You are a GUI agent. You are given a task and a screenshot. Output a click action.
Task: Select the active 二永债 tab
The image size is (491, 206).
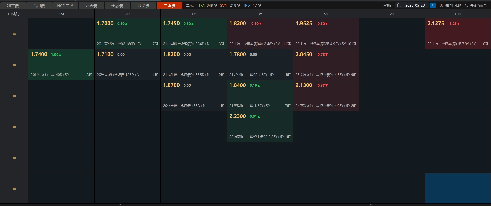click(169, 5)
